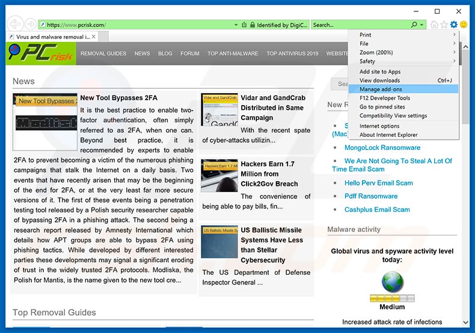475x333 pixels.
Task: Open the FORUM nav item
Action: 190,53
